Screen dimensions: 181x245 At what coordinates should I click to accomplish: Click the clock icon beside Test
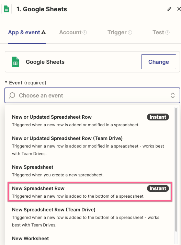[x=167, y=32]
